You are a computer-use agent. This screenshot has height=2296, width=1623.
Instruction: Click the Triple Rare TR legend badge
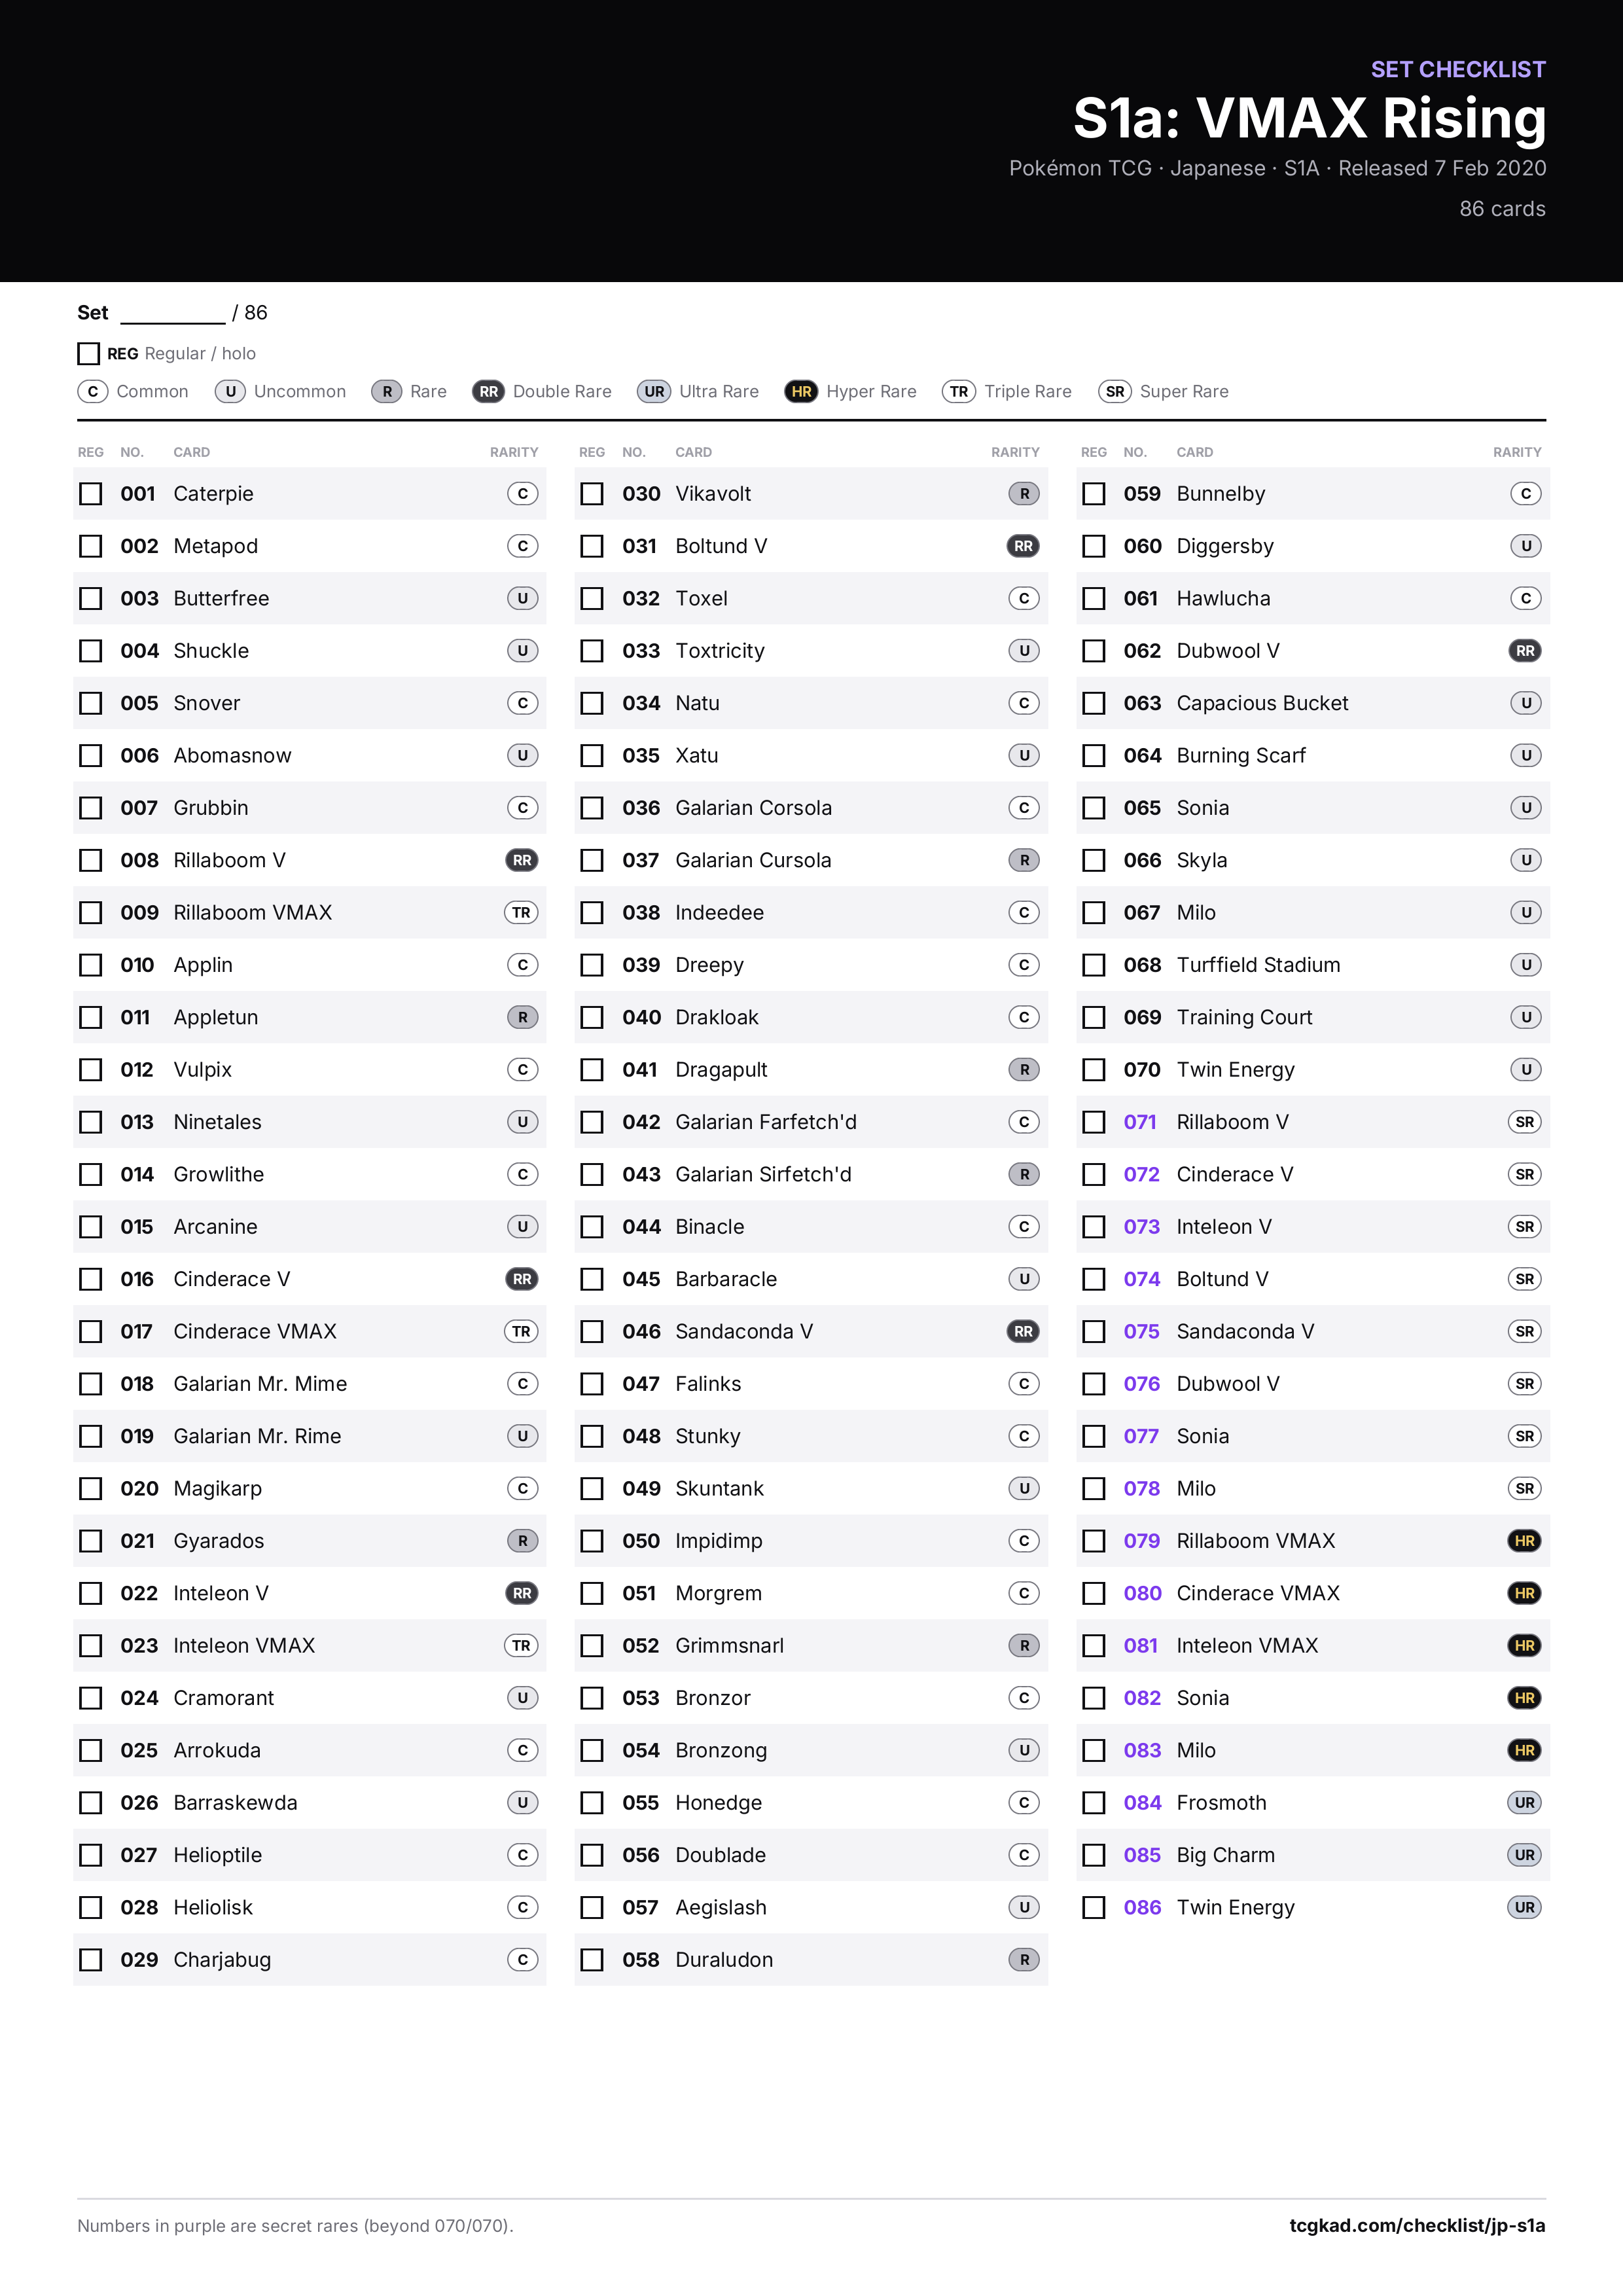coord(959,391)
